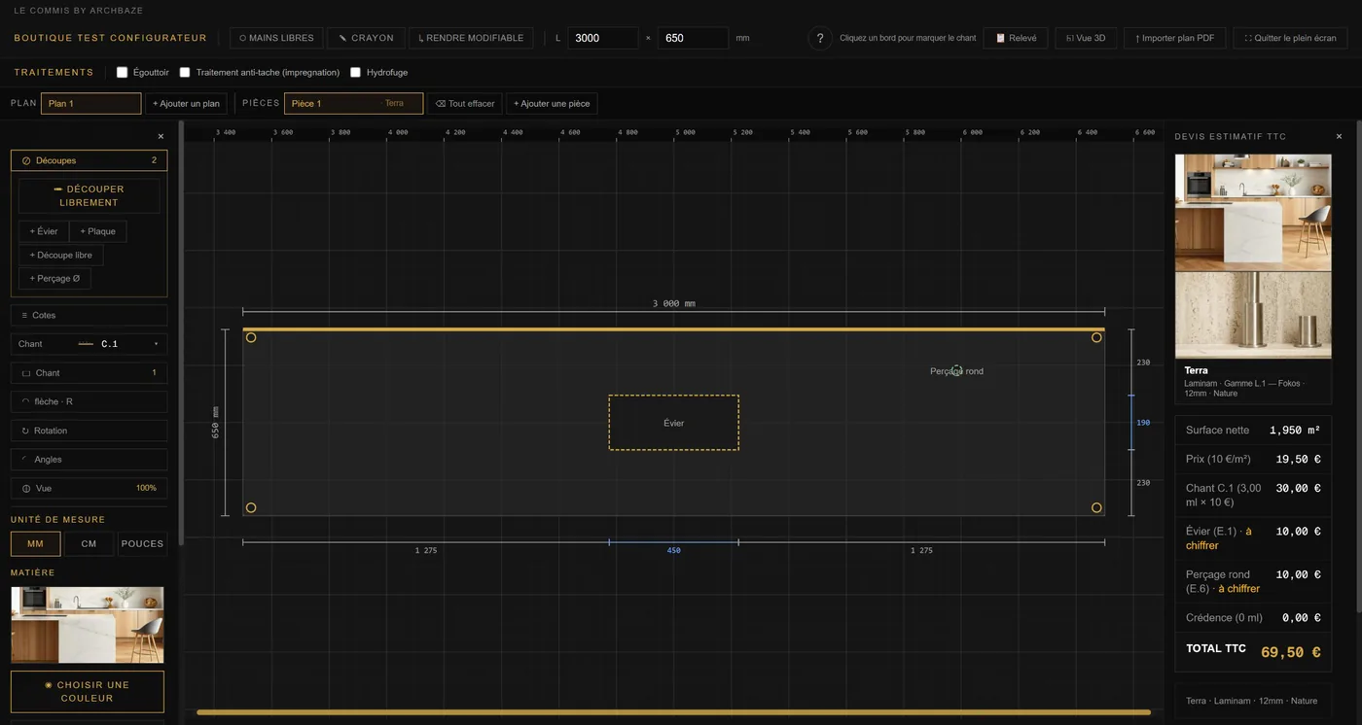The image size is (1362, 725).
Task: Select the top-left corner handle of the worktop
Action: (x=251, y=337)
